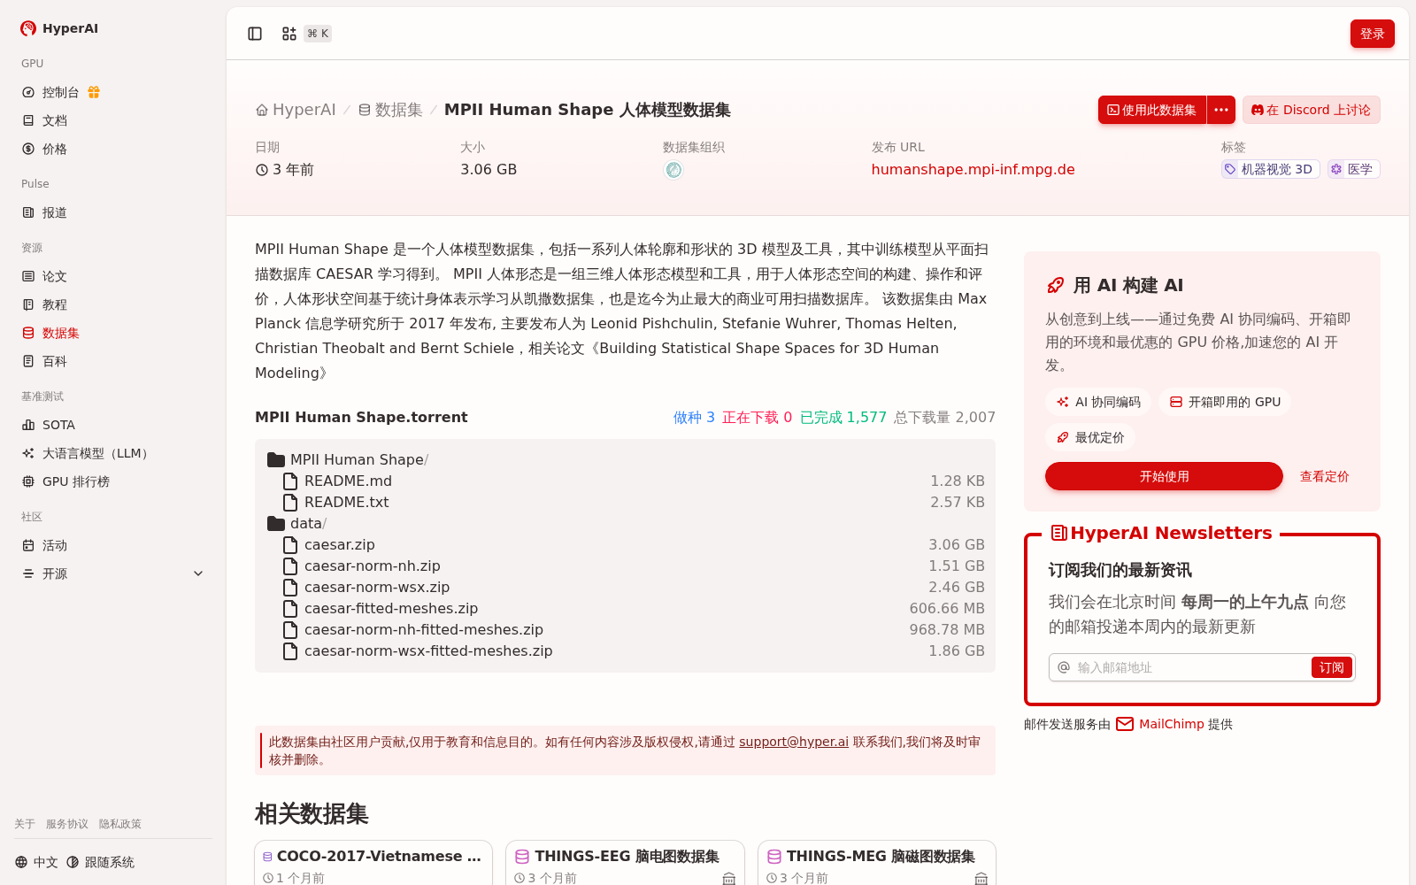Select the 机器视觉 3D tag

click(x=1271, y=169)
